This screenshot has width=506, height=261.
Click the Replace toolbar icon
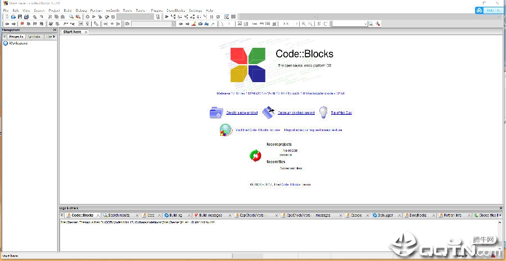pos(78,17)
